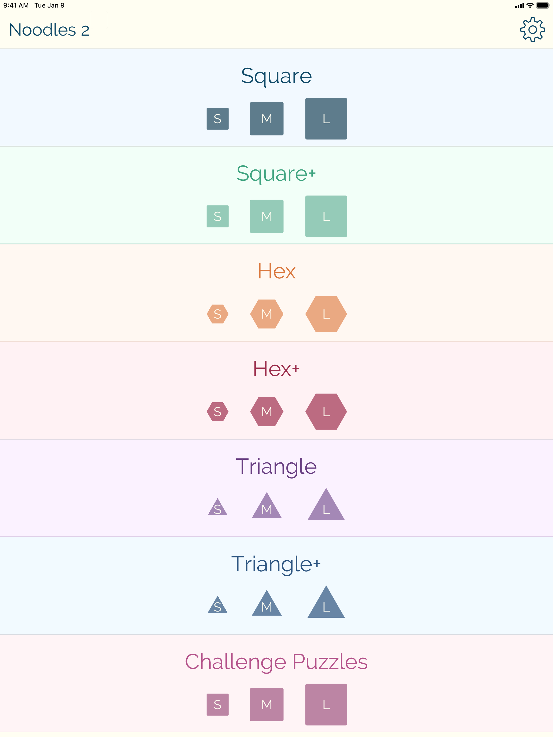Start a large Square puzzle

(x=326, y=119)
